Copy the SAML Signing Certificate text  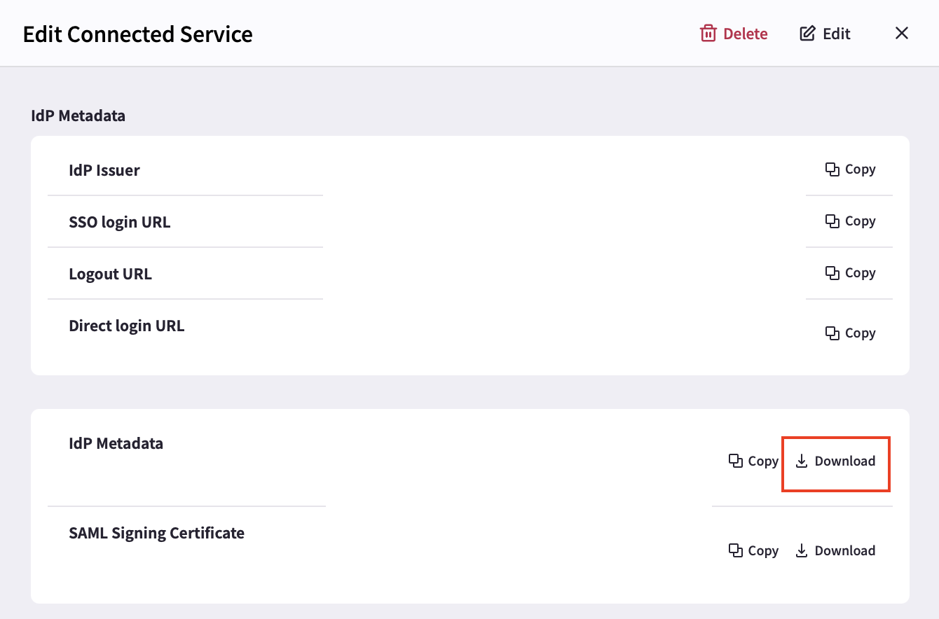point(754,551)
